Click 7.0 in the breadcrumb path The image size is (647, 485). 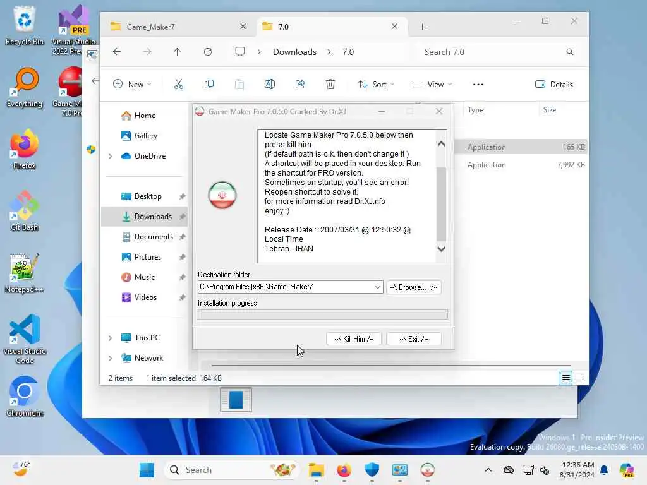348,52
